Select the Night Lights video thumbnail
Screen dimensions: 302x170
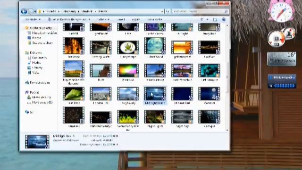click(x=155, y=117)
